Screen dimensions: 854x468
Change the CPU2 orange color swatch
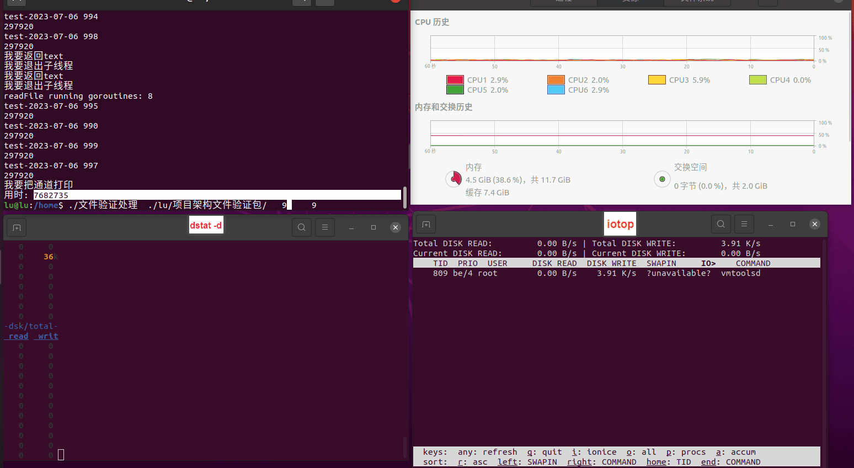(x=556, y=80)
